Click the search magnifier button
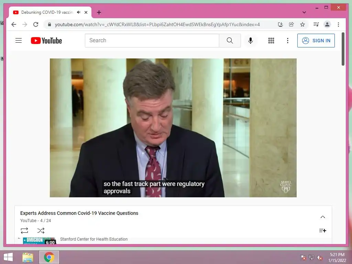Viewport: 352px width, 264px height. pos(230,41)
